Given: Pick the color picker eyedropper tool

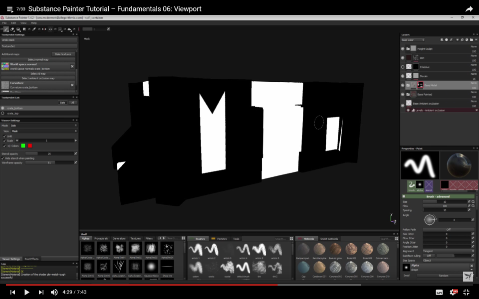Looking at the screenshot, I should click(x=34, y=29).
